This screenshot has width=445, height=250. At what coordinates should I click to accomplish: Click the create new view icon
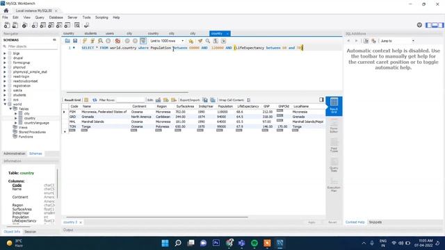[51, 25]
